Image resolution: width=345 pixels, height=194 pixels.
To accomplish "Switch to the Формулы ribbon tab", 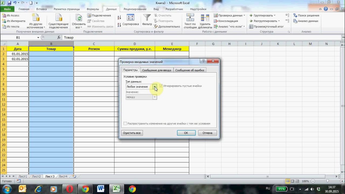I will 93,9.
